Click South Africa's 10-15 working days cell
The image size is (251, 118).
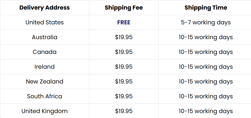(x=206, y=96)
